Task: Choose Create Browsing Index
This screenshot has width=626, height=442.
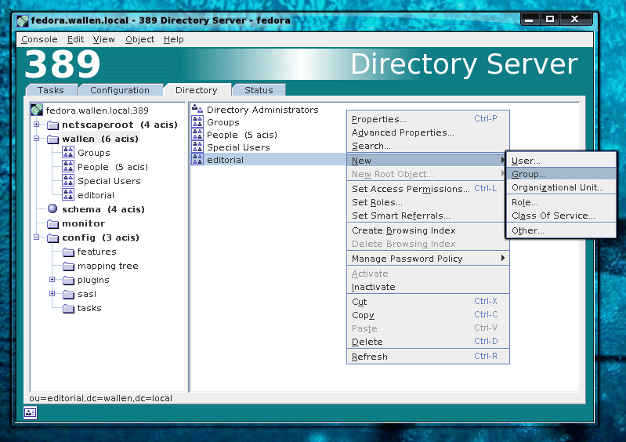Action: coord(428,230)
